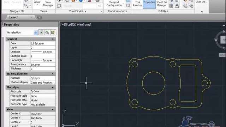Viewport: 226px width, 127px height.
Task: Click the globe with window palette icon
Action: (x=185, y=6)
